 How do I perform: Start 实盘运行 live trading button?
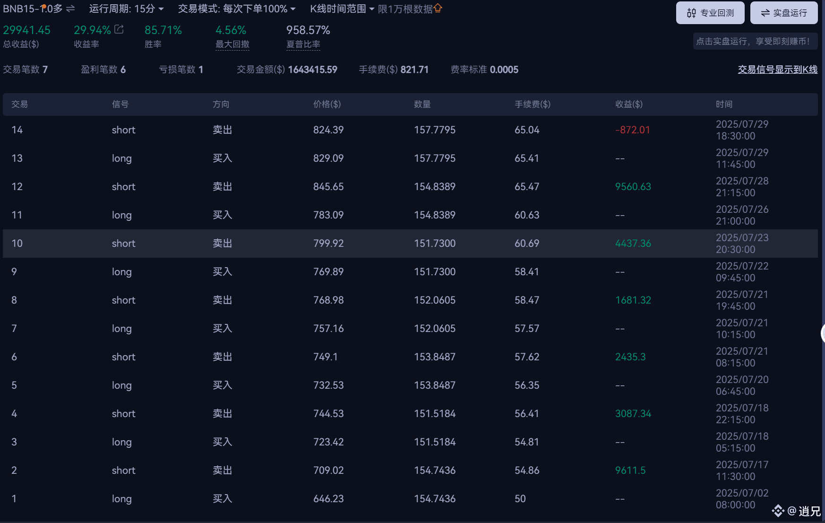(x=784, y=13)
